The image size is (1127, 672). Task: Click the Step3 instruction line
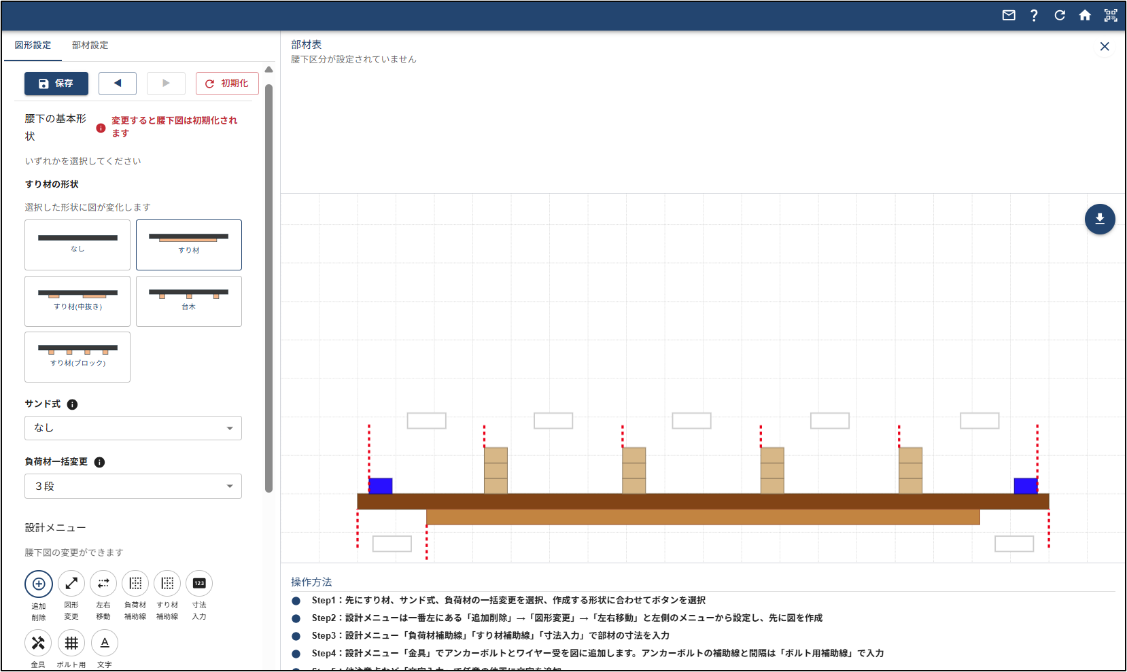(x=490, y=636)
